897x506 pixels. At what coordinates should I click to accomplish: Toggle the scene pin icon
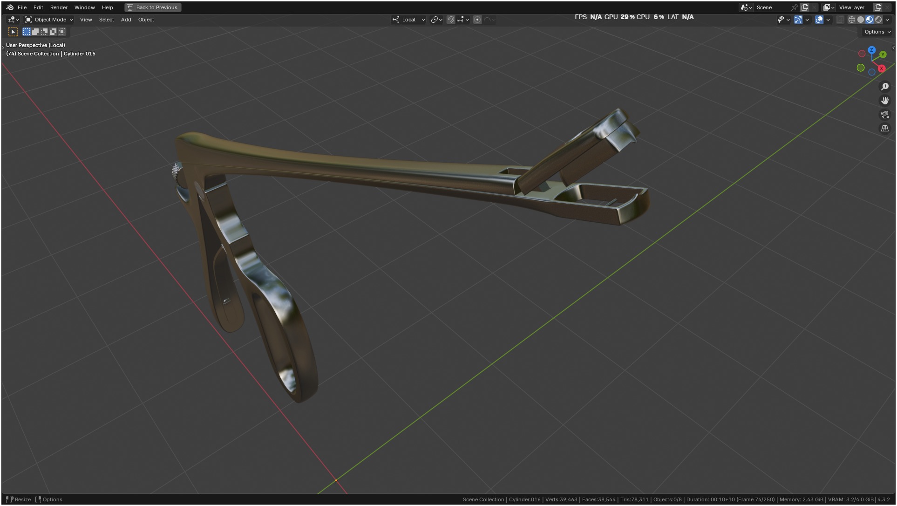click(795, 7)
